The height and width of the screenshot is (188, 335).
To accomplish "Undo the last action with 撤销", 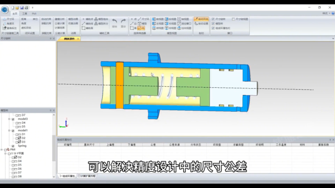I will 115,23.
